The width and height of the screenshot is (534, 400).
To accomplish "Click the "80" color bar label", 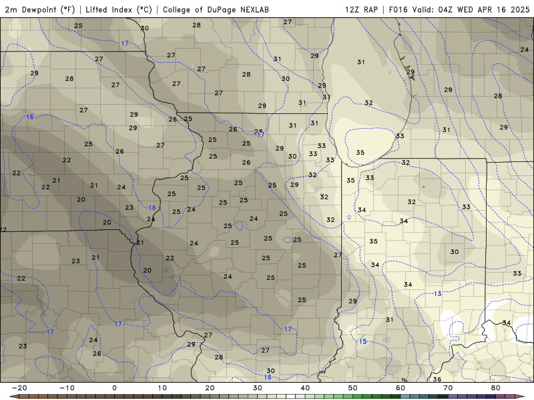I will coord(496,388).
